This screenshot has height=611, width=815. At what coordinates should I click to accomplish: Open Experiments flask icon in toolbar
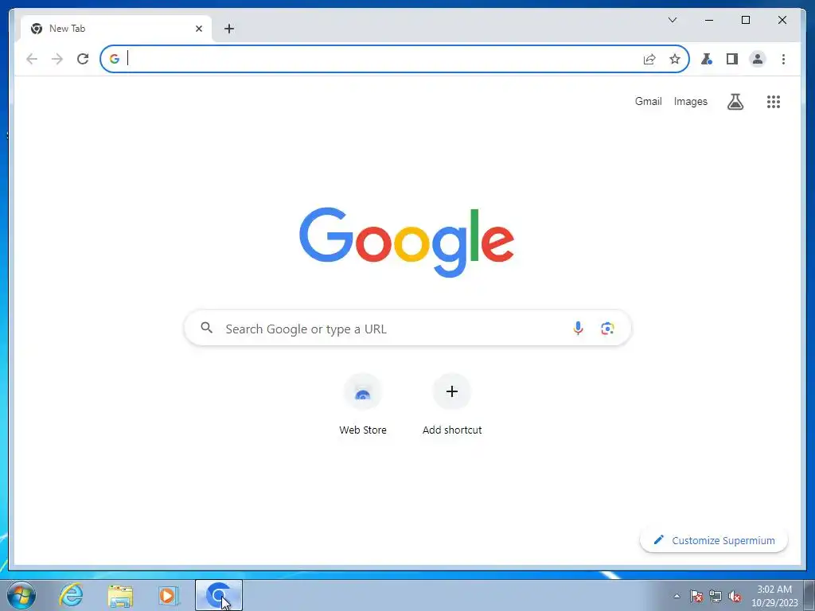coord(707,59)
